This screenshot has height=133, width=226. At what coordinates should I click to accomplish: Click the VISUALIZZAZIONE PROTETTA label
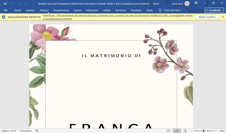(x=24, y=17)
